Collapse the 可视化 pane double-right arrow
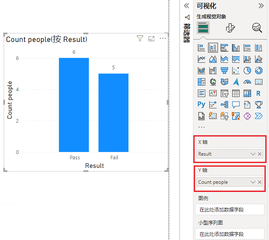 pos(261,6)
